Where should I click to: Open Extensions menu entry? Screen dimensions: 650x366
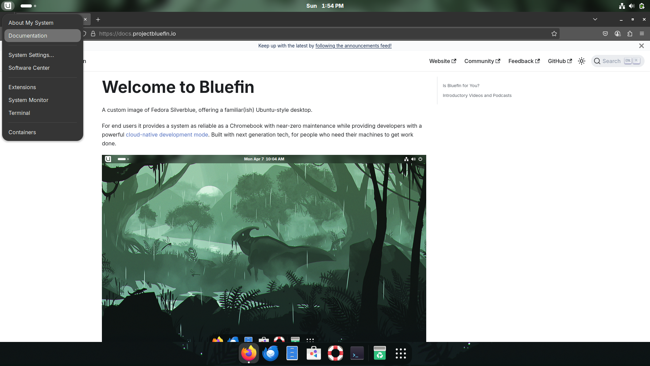[42, 87]
